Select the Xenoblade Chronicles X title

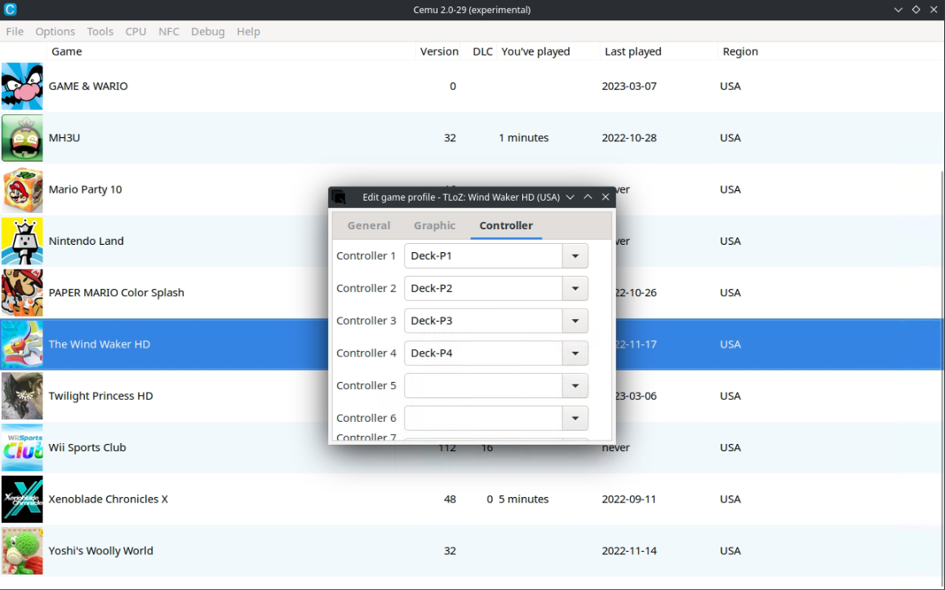109,499
